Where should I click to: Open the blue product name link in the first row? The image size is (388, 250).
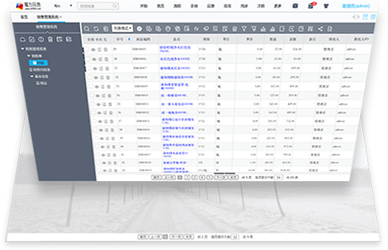[x=175, y=49]
